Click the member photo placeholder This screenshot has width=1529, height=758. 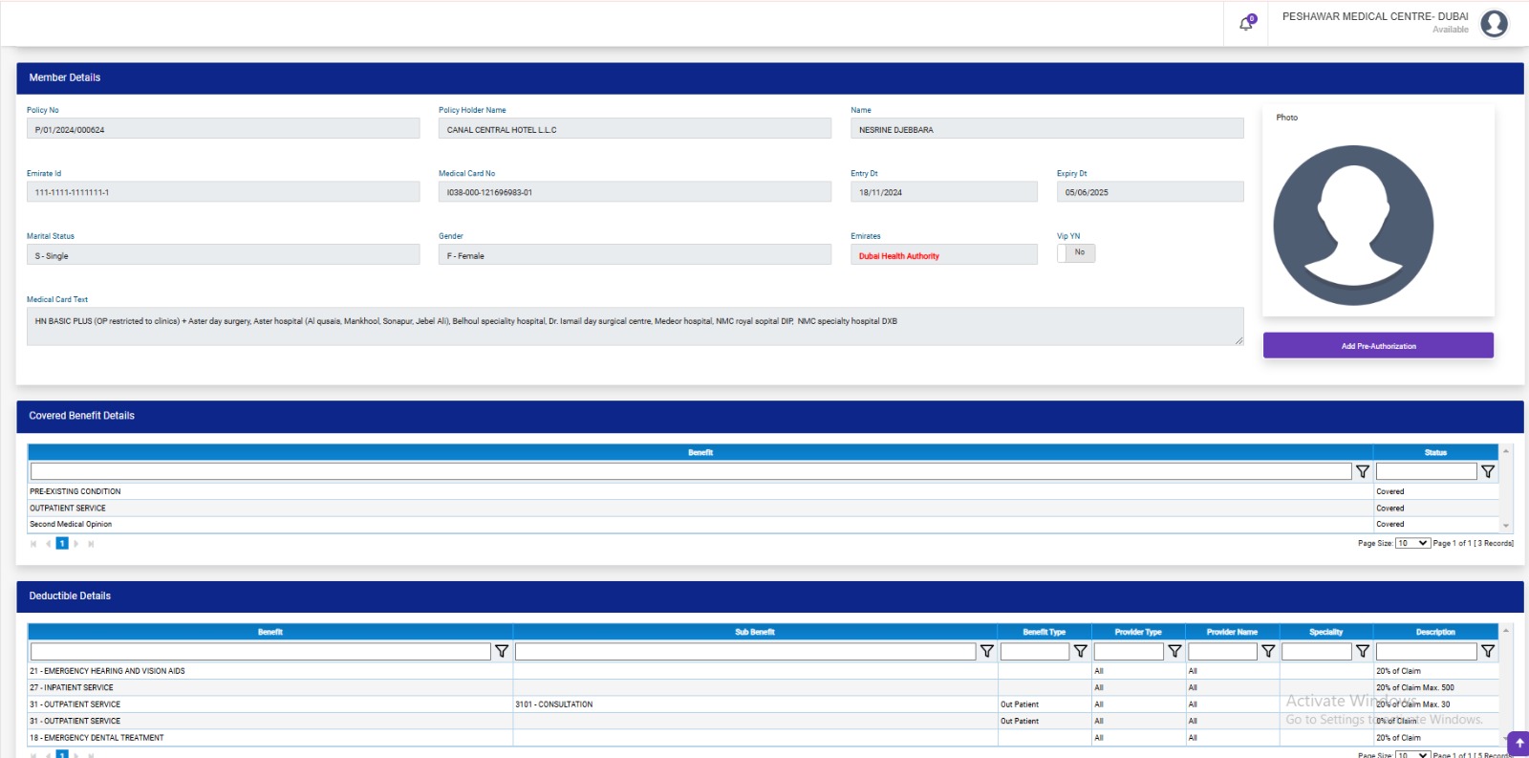1353,226
